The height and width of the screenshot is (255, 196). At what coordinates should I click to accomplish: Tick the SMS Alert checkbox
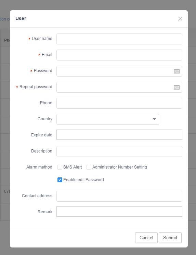pos(60,167)
